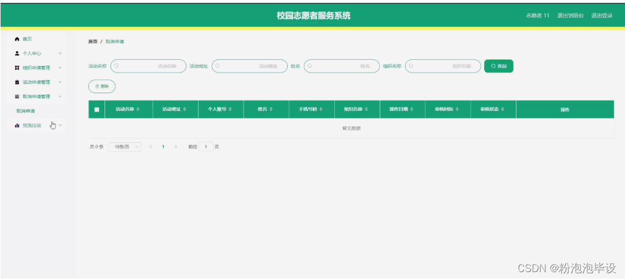Image resolution: width=625 pixels, height=279 pixels.
Task: Click page number 1 in pagination
Action: click(x=163, y=147)
